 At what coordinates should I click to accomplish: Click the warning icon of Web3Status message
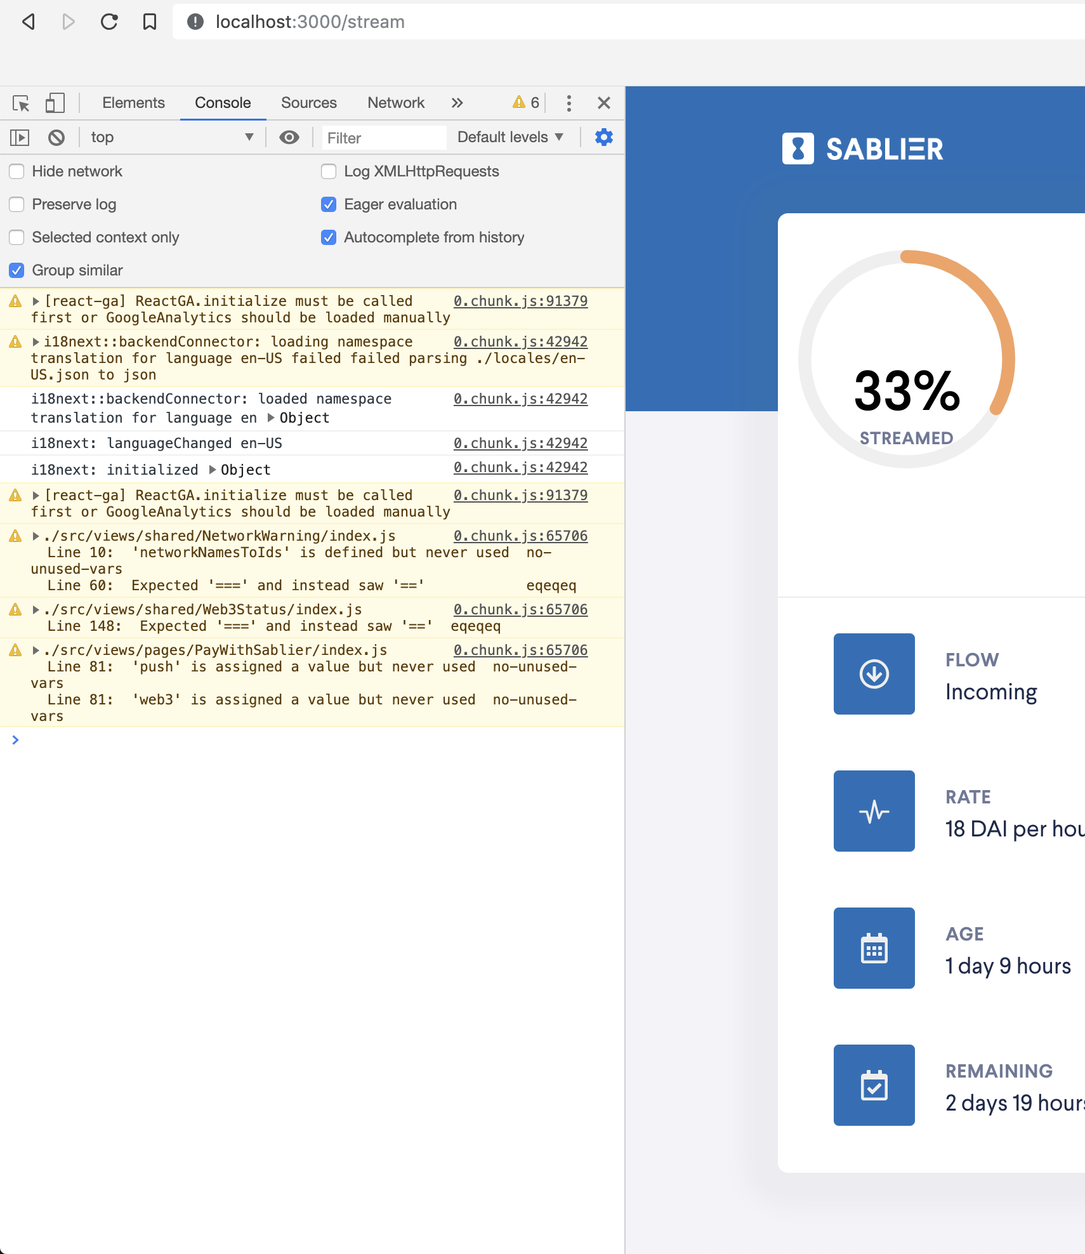coord(16,610)
